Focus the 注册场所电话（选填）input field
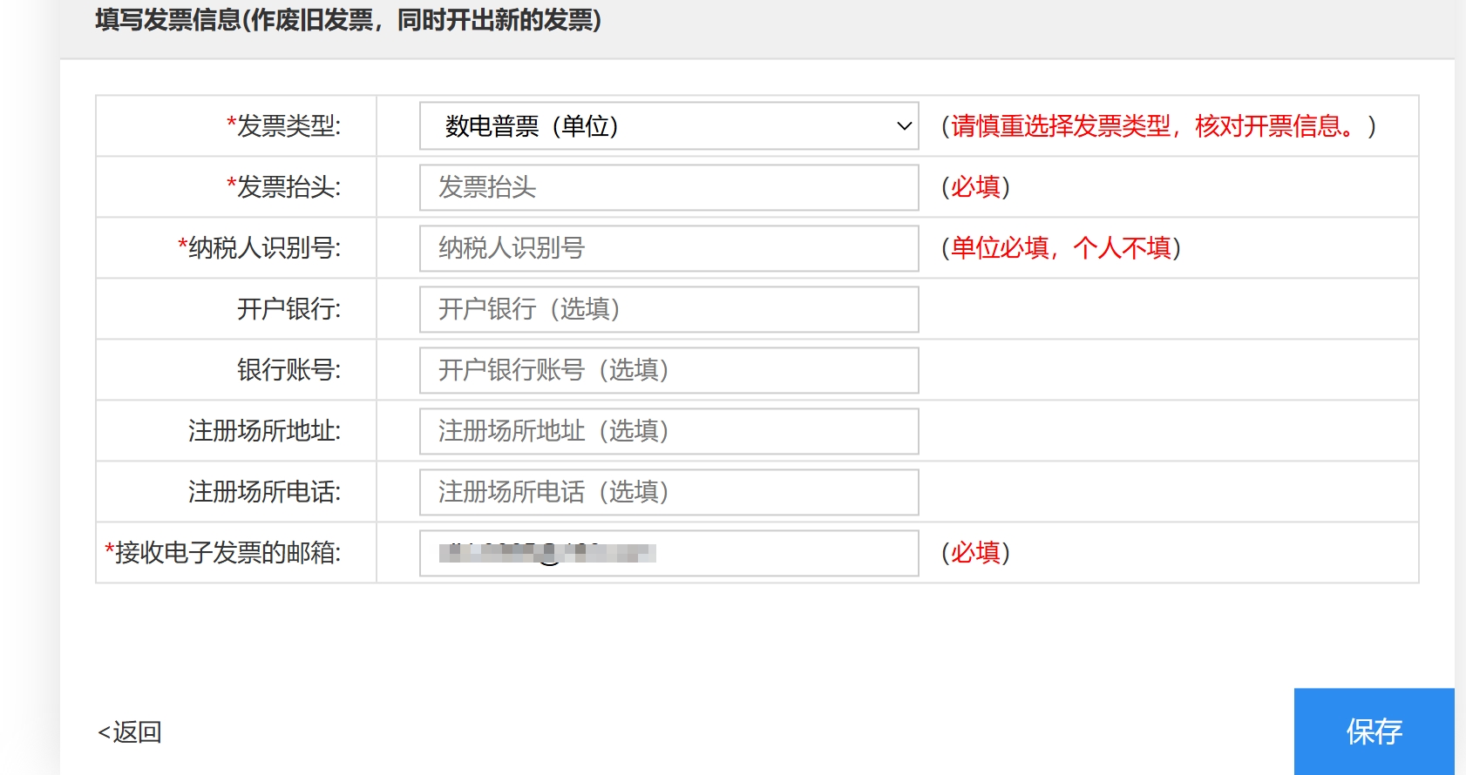1466x775 pixels. point(669,492)
